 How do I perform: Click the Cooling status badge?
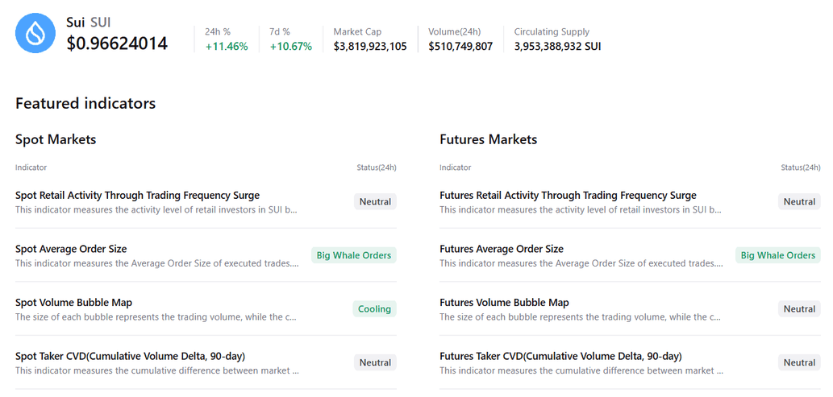tap(374, 309)
